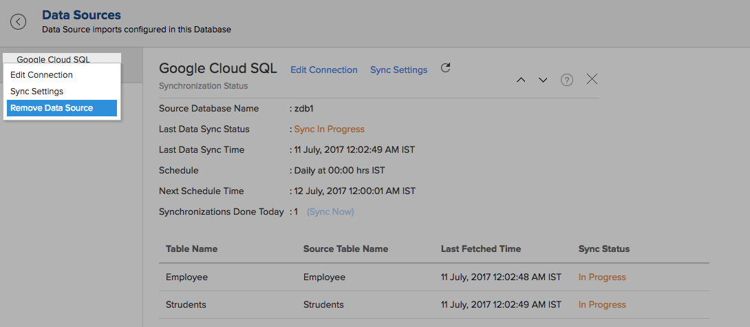The width and height of the screenshot is (750, 327).
Task: Open help via question mark icon
Action: pyautogui.click(x=567, y=80)
